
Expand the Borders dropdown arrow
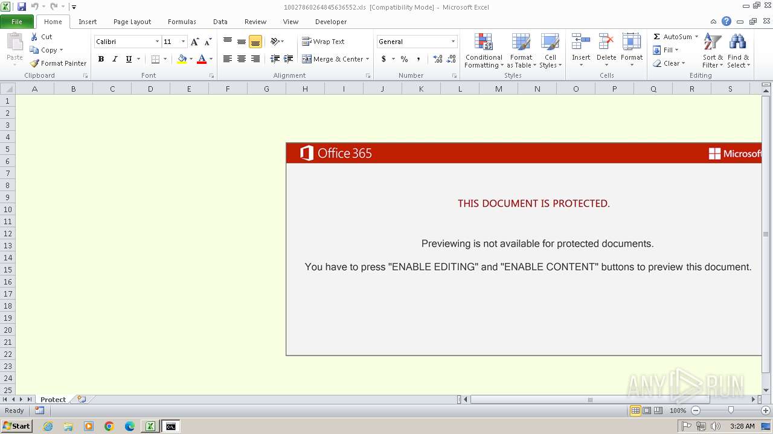[165, 59]
